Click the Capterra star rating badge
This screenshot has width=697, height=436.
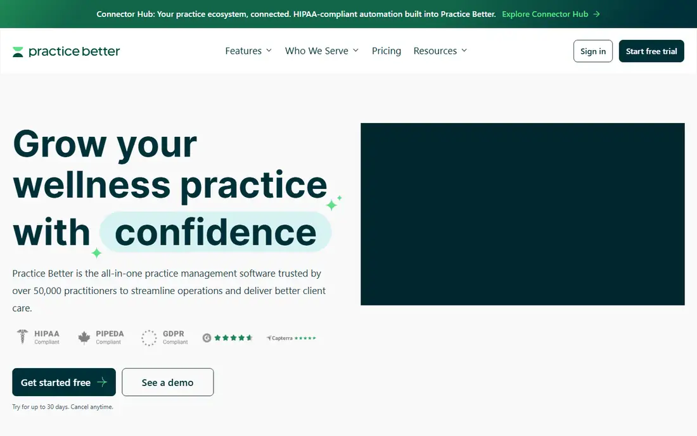(x=291, y=338)
